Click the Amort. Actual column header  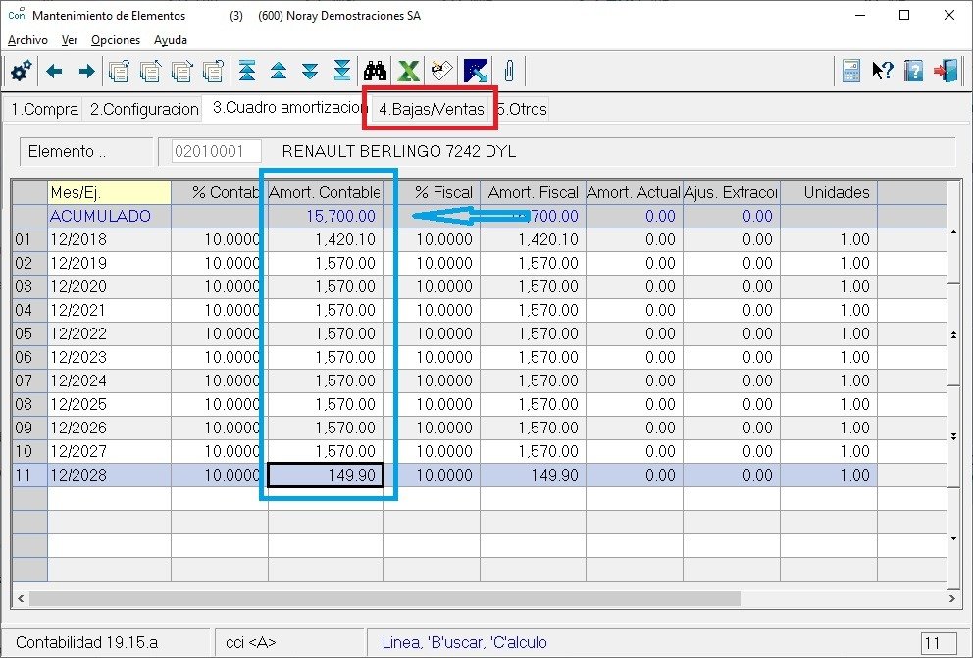click(635, 193)
